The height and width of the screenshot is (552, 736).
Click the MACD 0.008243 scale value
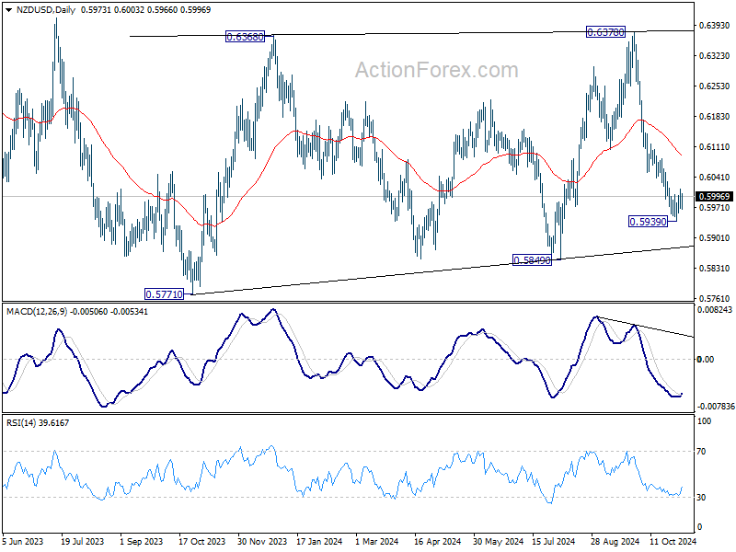(x=715, y=310)
